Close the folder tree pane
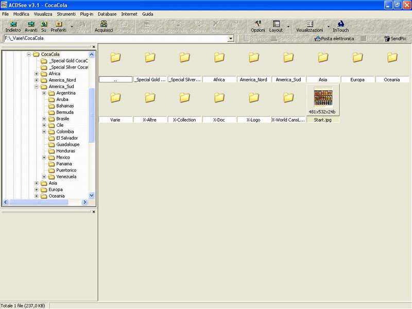 tap(94, 47)
